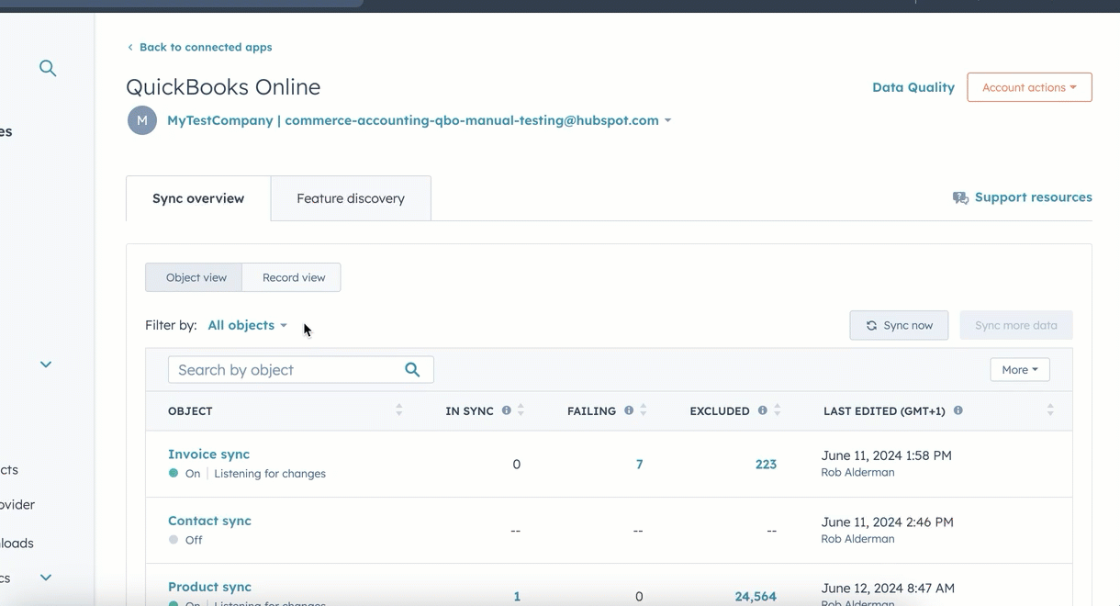The width and height of the screenshot is (1120, 606).
Task: Click the 'June 11, 2024 2:46 PM' date
Action: (888, 522)
